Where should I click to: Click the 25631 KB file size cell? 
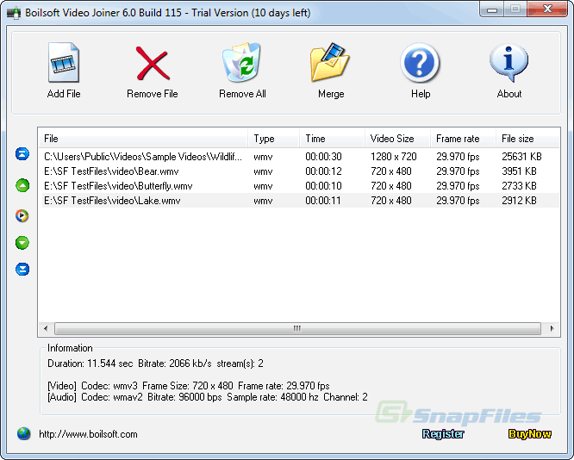[x=521, y=157]
